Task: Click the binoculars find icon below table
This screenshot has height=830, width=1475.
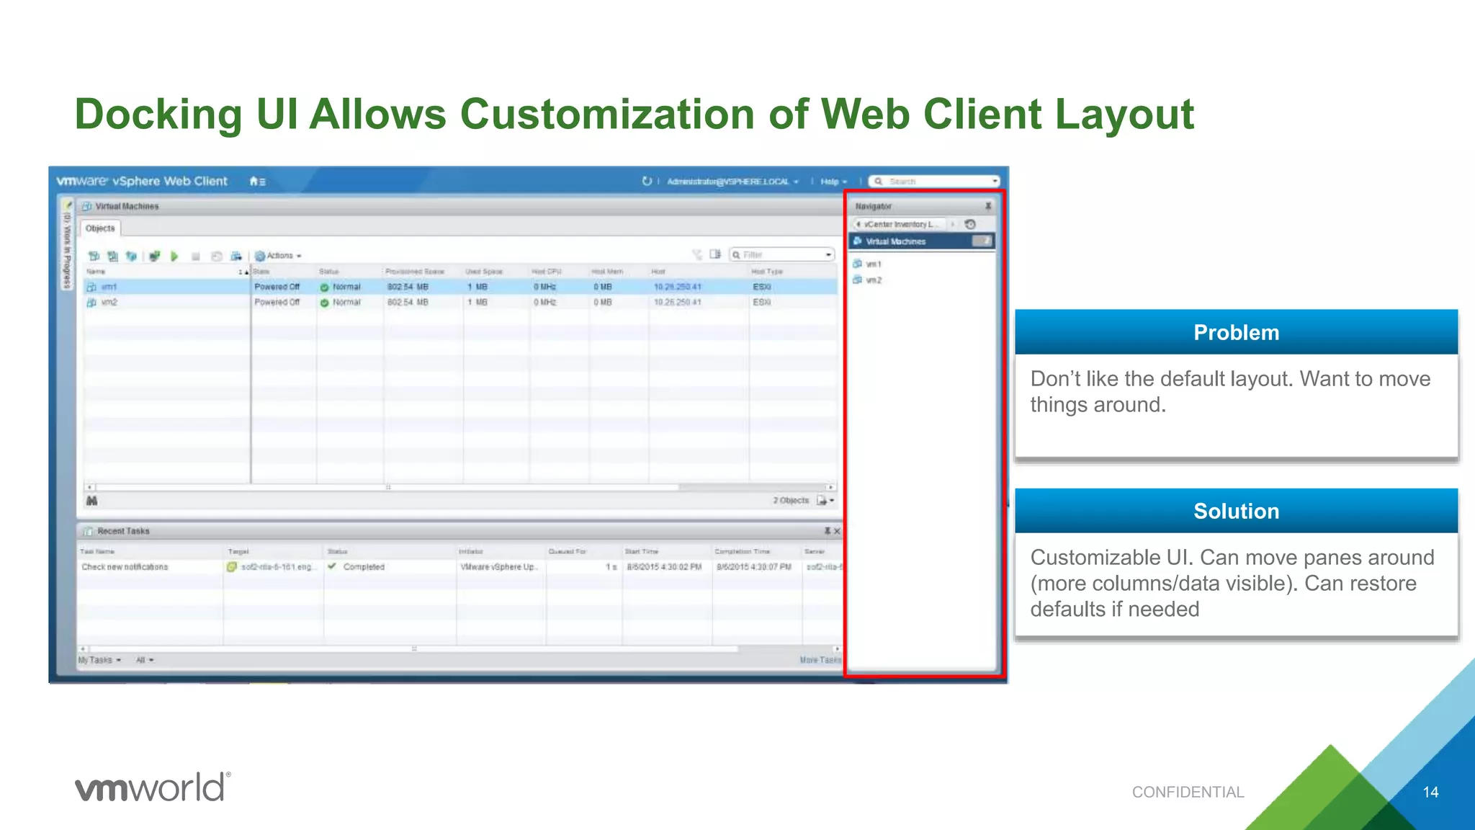Action: pos(92,501)
